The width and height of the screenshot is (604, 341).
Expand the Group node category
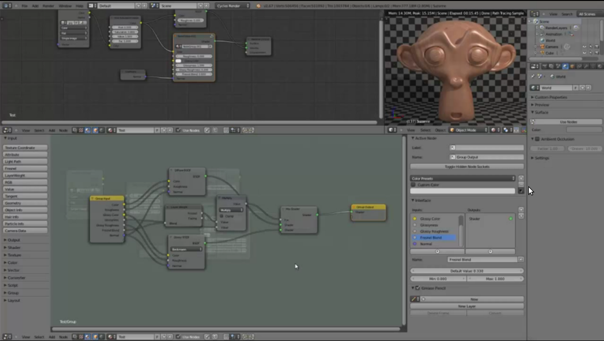12,293
